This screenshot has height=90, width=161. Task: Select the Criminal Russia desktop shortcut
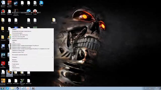tap(10, 4)
